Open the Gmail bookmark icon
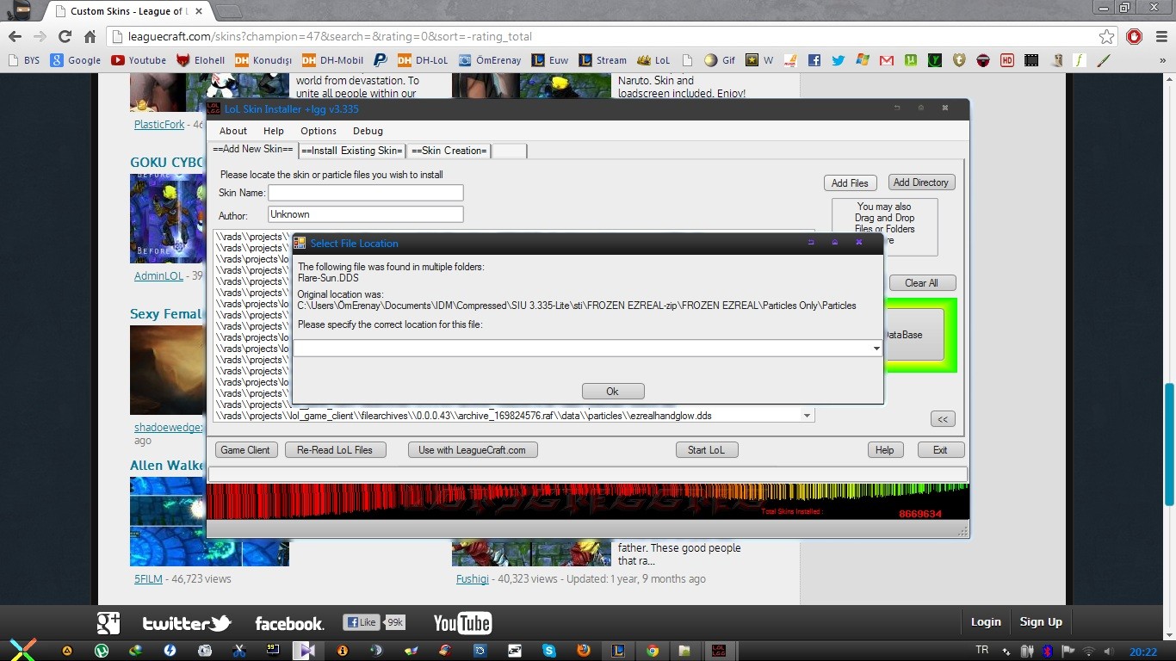The image size is (1176, 661). [x=886, y=60]
